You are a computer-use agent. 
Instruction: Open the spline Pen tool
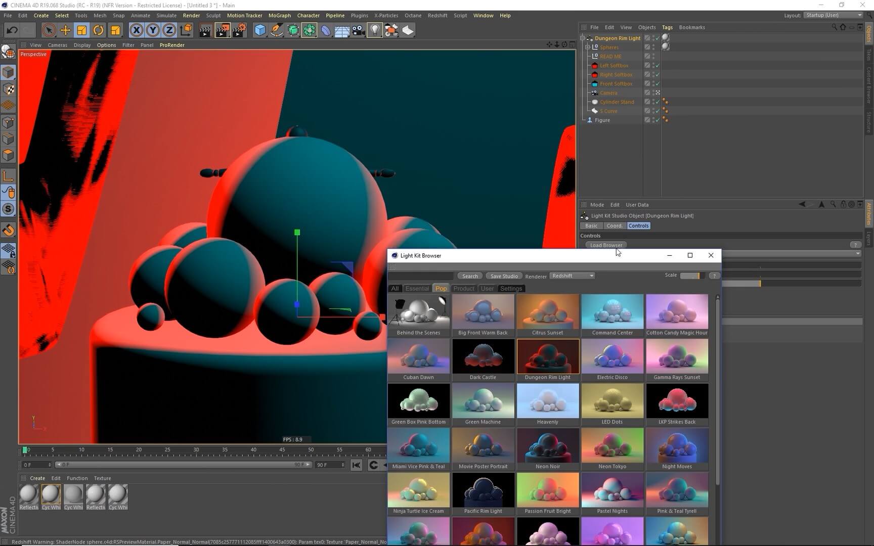[x=277, y=30]
